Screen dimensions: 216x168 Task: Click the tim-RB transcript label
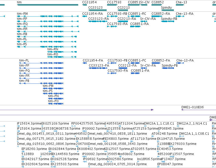click(x=22, y=34)
